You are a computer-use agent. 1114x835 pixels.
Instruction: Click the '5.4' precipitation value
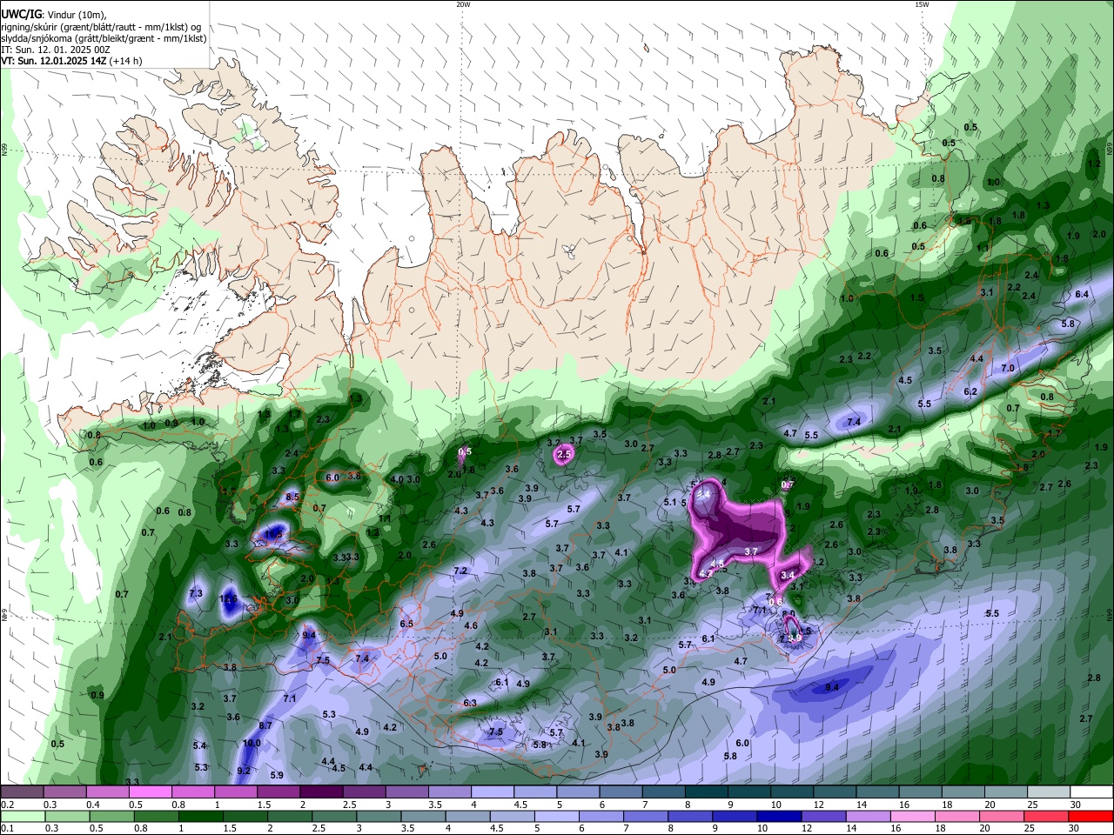(x=199, y=745)
